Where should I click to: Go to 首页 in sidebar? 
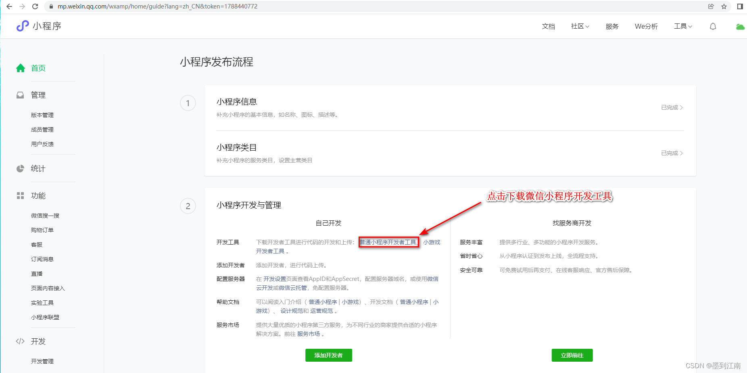[x=38, y=68]
